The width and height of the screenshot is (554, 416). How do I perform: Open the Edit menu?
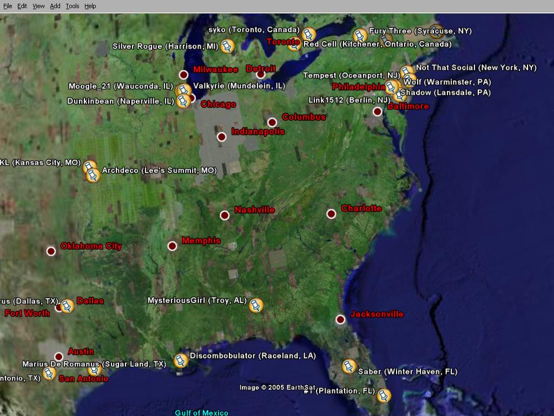click(22, 6)
